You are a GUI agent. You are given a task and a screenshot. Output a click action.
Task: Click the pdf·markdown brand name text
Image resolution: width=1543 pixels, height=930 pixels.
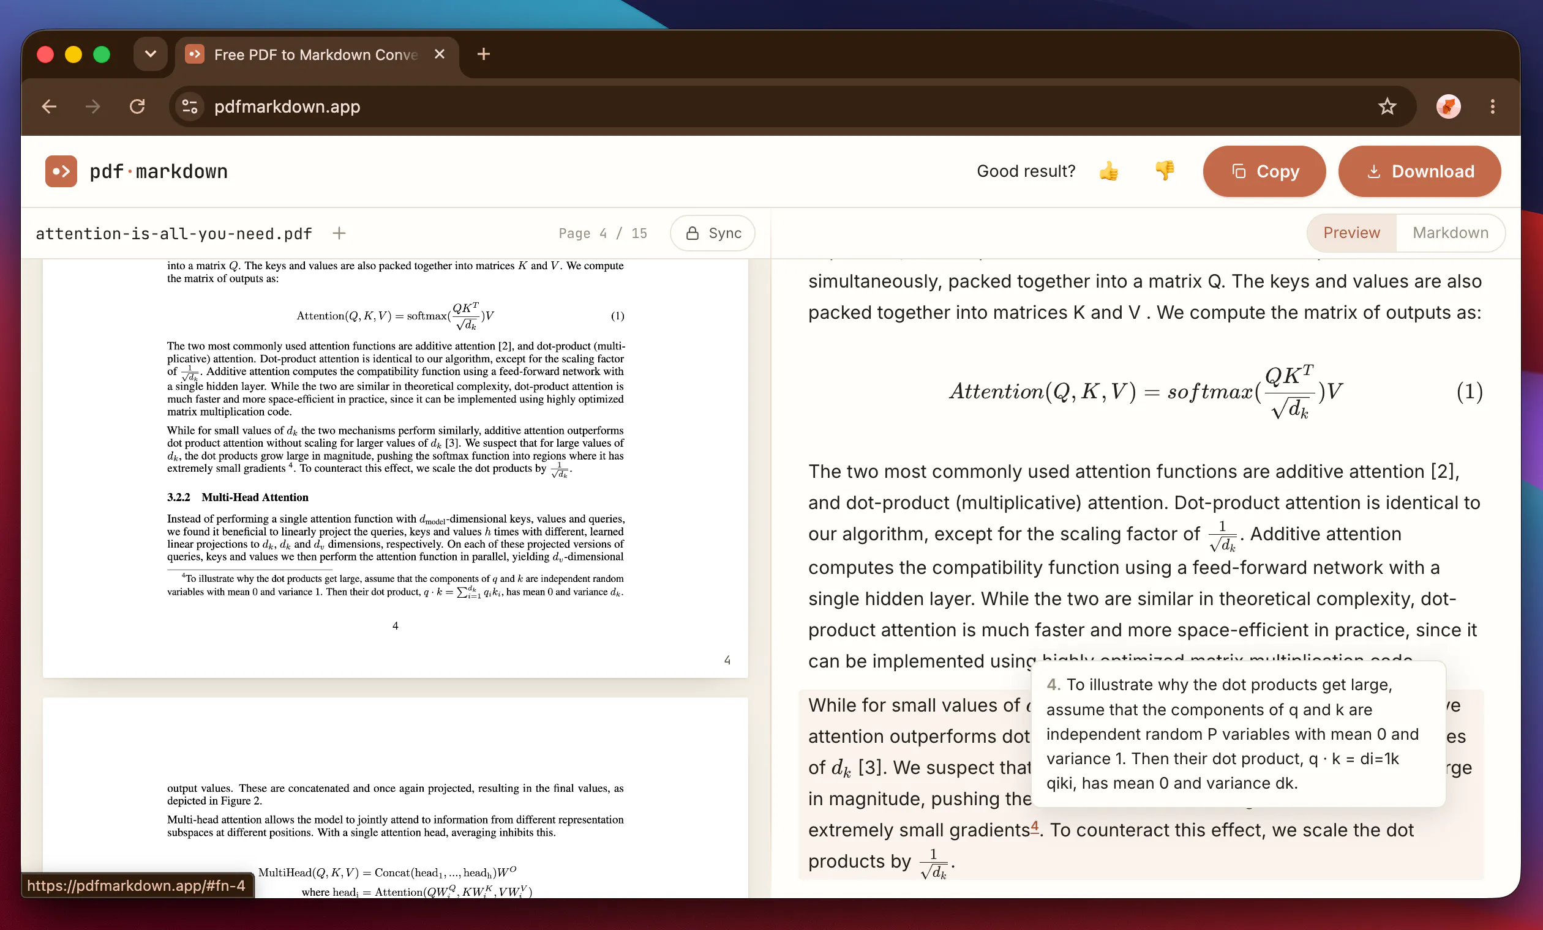point(159,171)
